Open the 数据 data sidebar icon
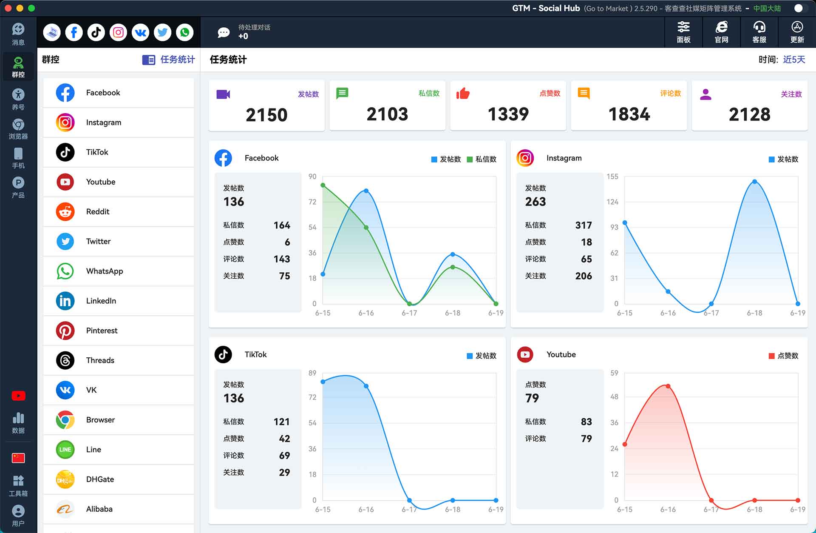 (x=18, y=423)
